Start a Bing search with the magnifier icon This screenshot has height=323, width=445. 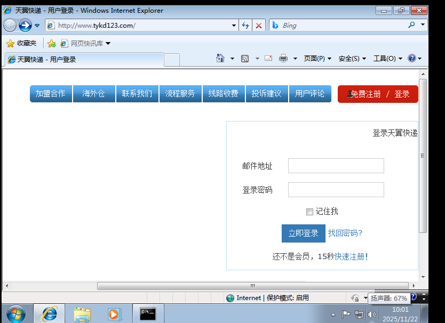click(410, 25)
